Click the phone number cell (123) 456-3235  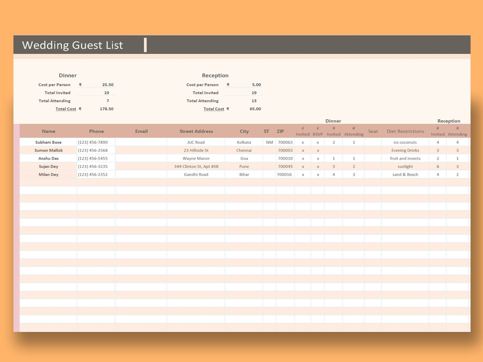(93, 167)
